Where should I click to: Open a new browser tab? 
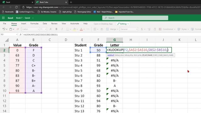[71, 2]
